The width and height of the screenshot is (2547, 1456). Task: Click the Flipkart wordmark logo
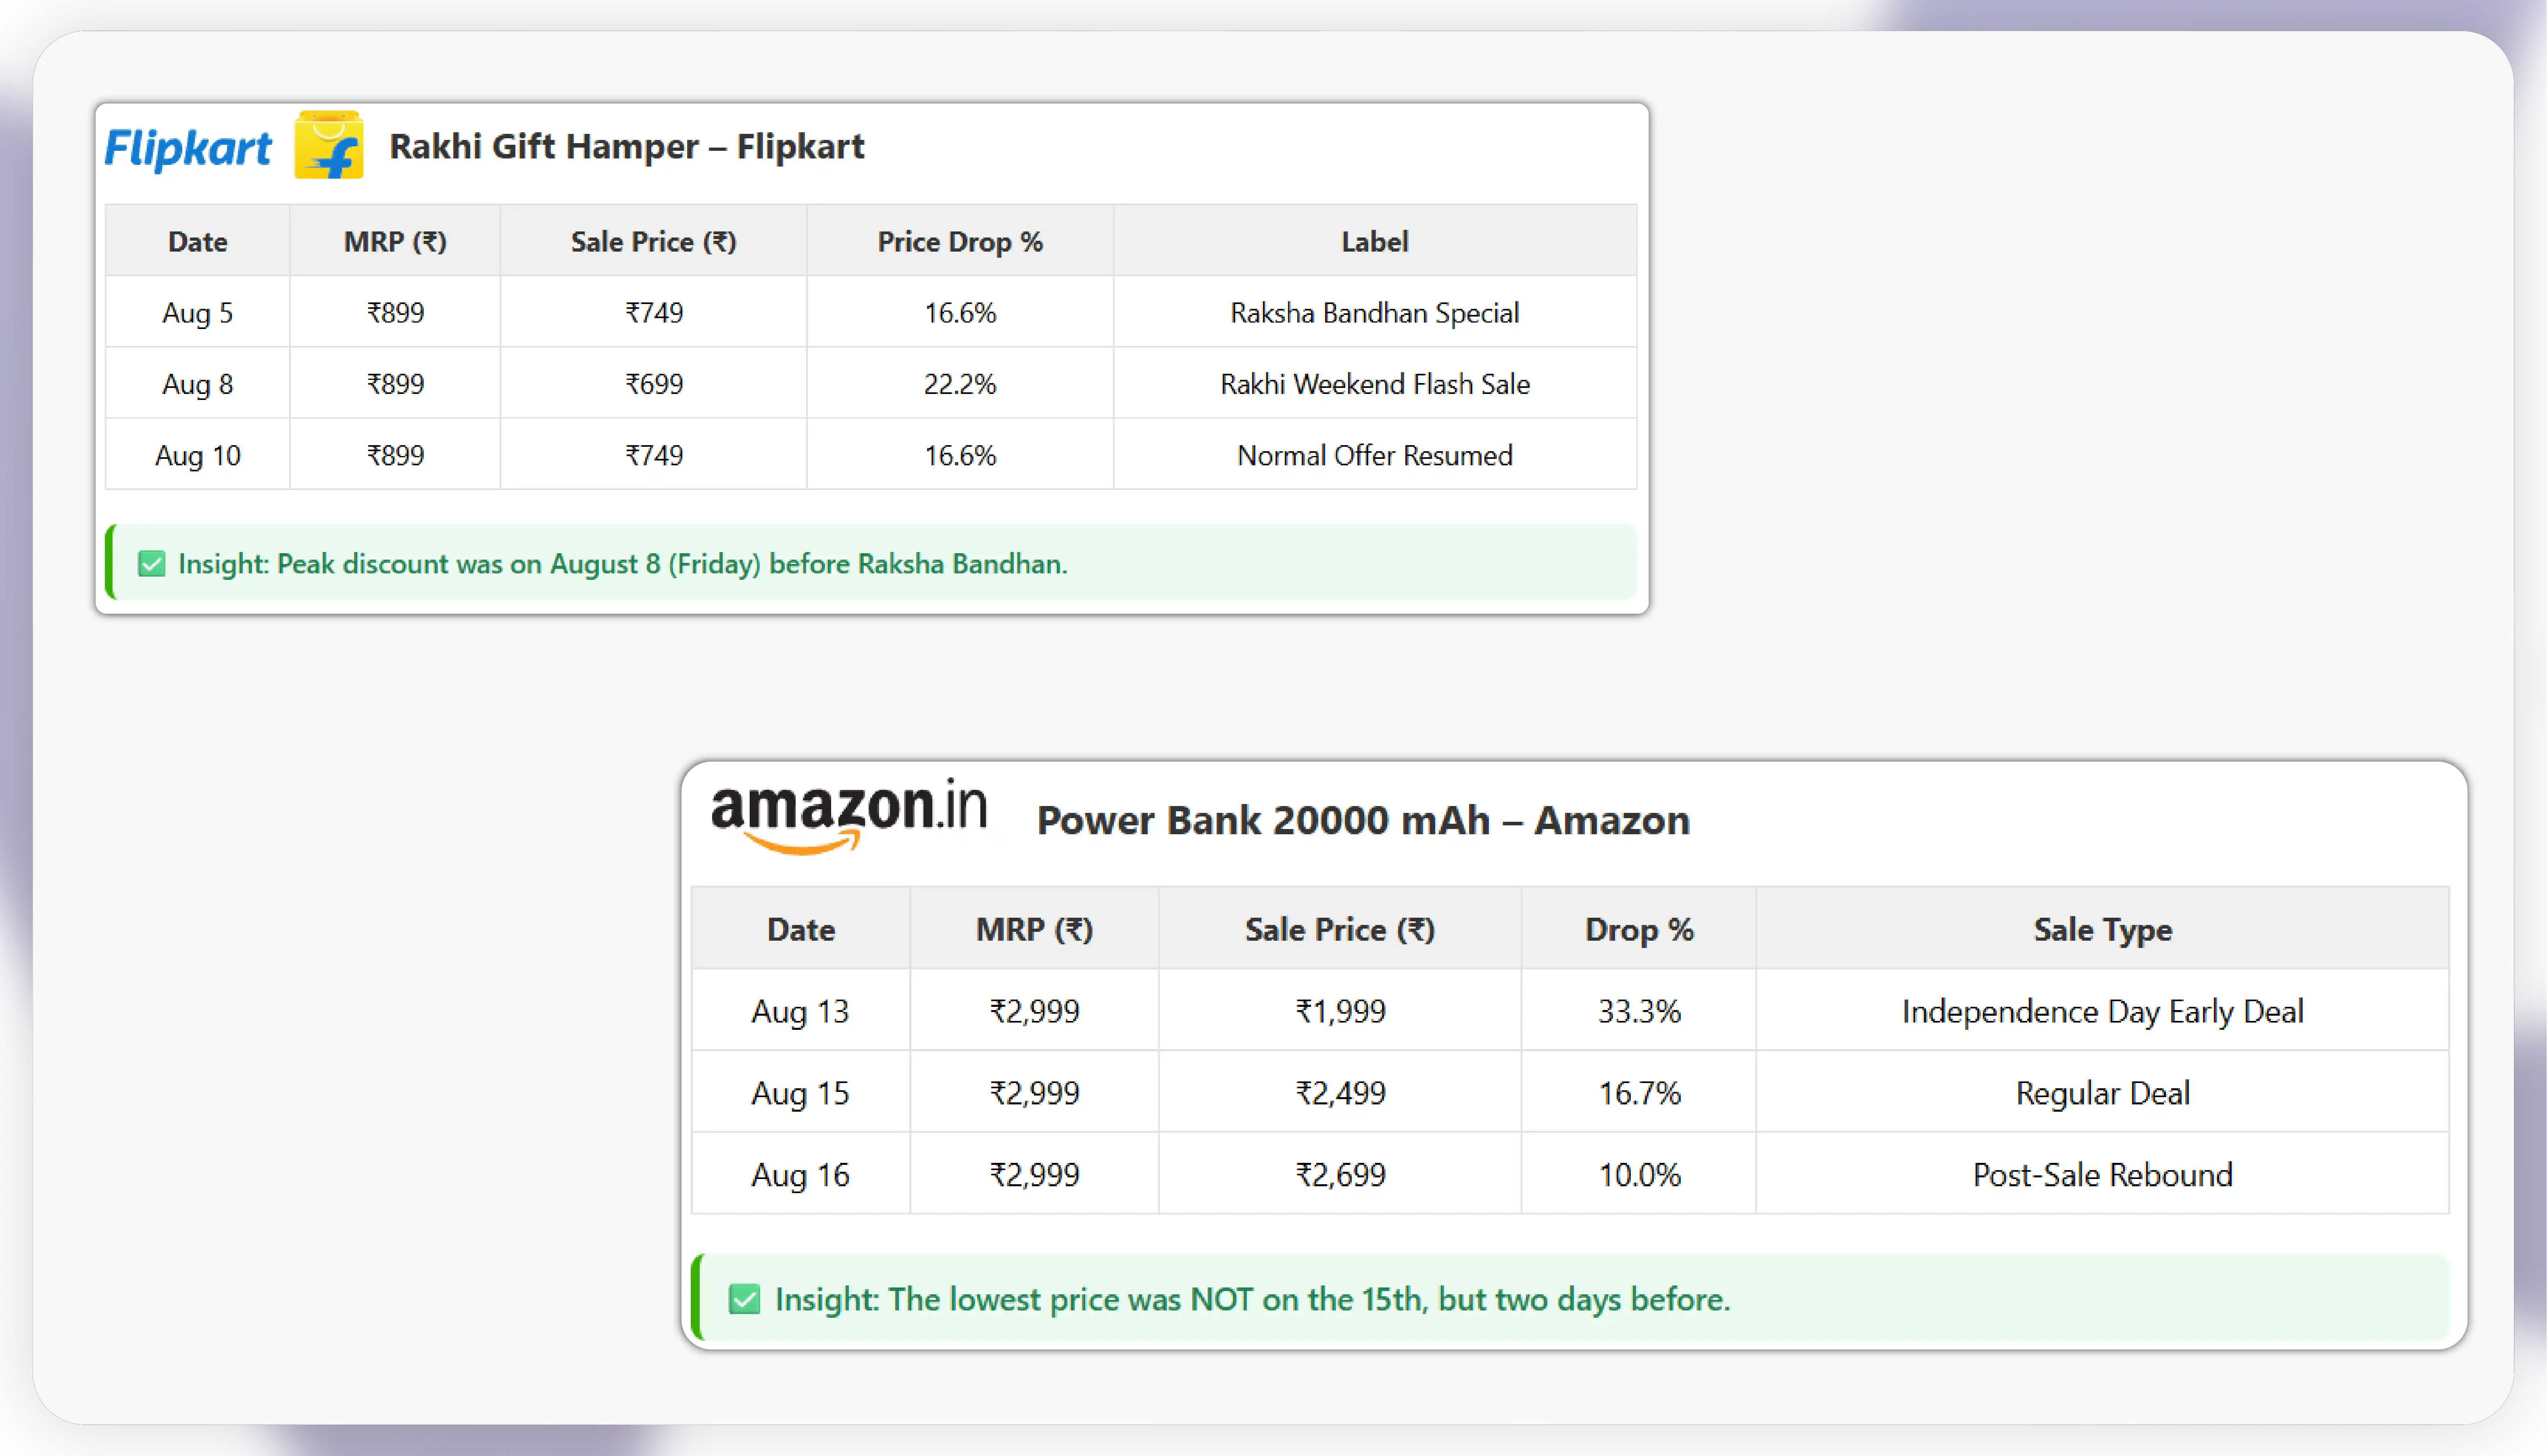point(187,148)
